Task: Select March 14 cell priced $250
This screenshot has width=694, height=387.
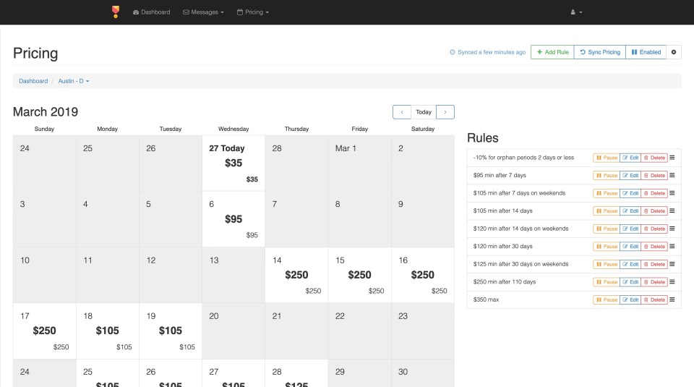Action: pos(296,275)
